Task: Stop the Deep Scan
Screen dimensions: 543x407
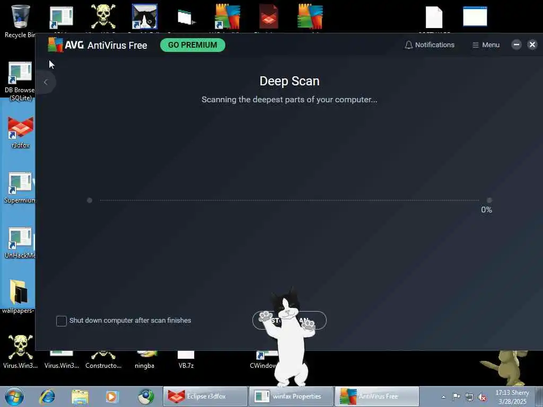Action: [x=289, y=321]
